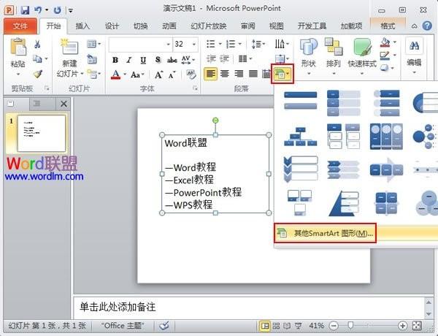Image resolution: width=438 pixels, height=336 pixels.
Task: Click the Paste (粘贴) button
Action: pos(18,57)
